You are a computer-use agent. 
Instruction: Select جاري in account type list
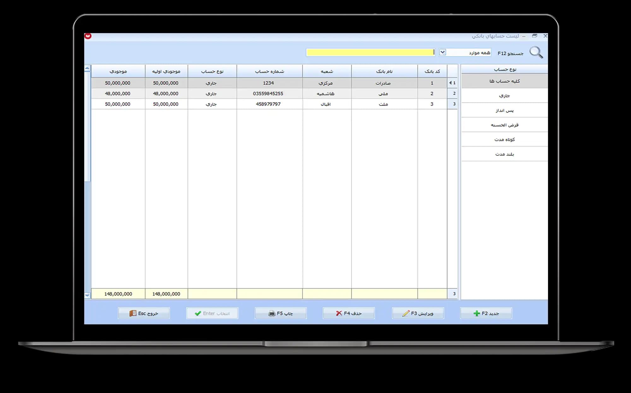[x=504, y=95]
